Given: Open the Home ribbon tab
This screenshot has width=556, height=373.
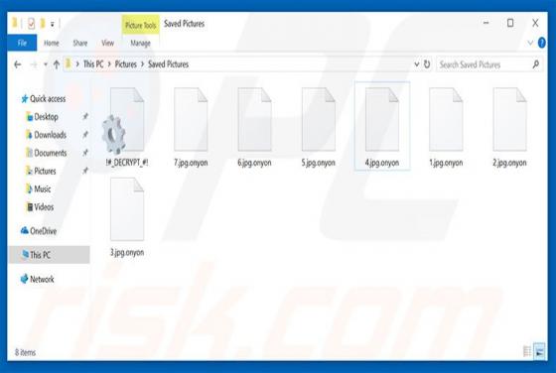Looking at the screenshot, I should click(52, 43).
